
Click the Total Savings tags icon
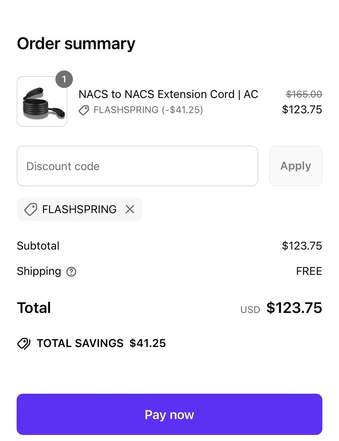(24, 343)
